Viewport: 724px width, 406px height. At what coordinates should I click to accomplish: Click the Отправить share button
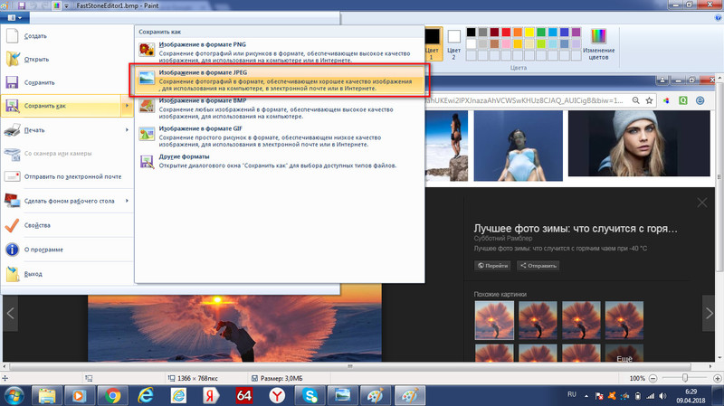pyautogui.click(x=538, y=265)
